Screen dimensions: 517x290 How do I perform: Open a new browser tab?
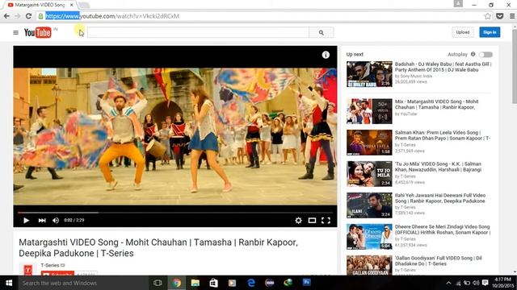click(83, 5)
